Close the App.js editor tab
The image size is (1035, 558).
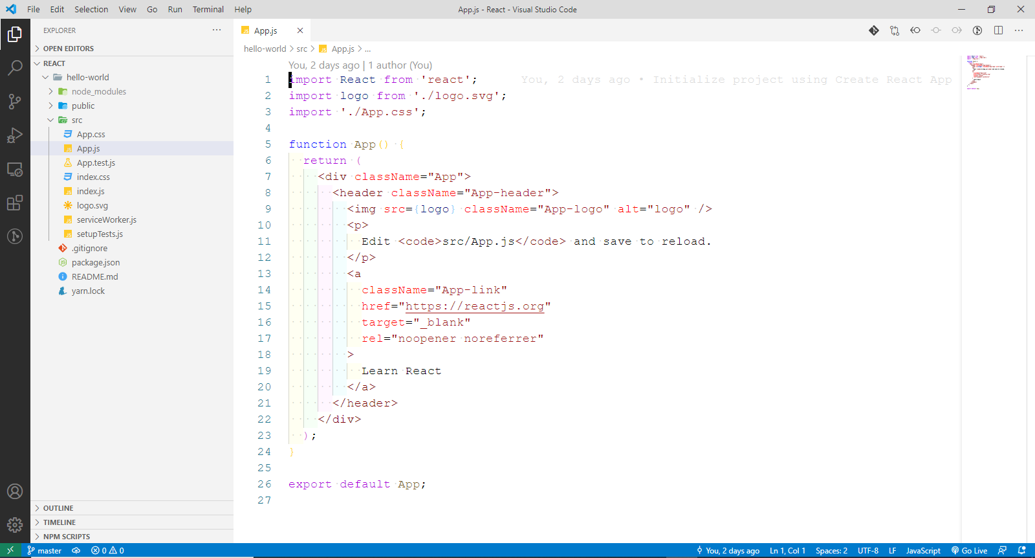[x=300, y=30]
